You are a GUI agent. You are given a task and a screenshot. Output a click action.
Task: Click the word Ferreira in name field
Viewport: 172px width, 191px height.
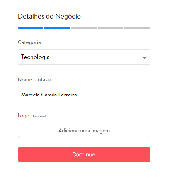click(68, 95)
